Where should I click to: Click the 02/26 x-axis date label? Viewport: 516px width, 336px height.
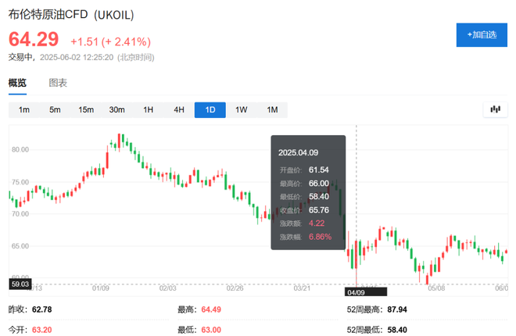point(235,288)
